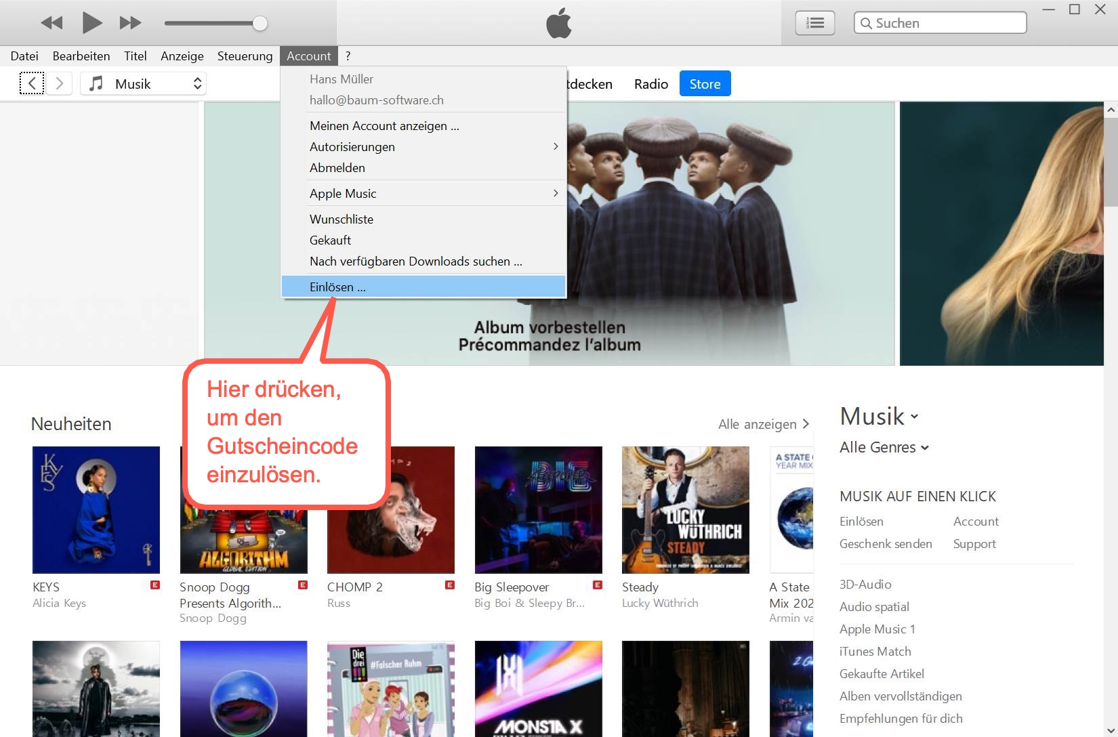Screen dimensions: 1118x737
Task: Expand the Autorisierungen submenu
Action: (423, 147)
